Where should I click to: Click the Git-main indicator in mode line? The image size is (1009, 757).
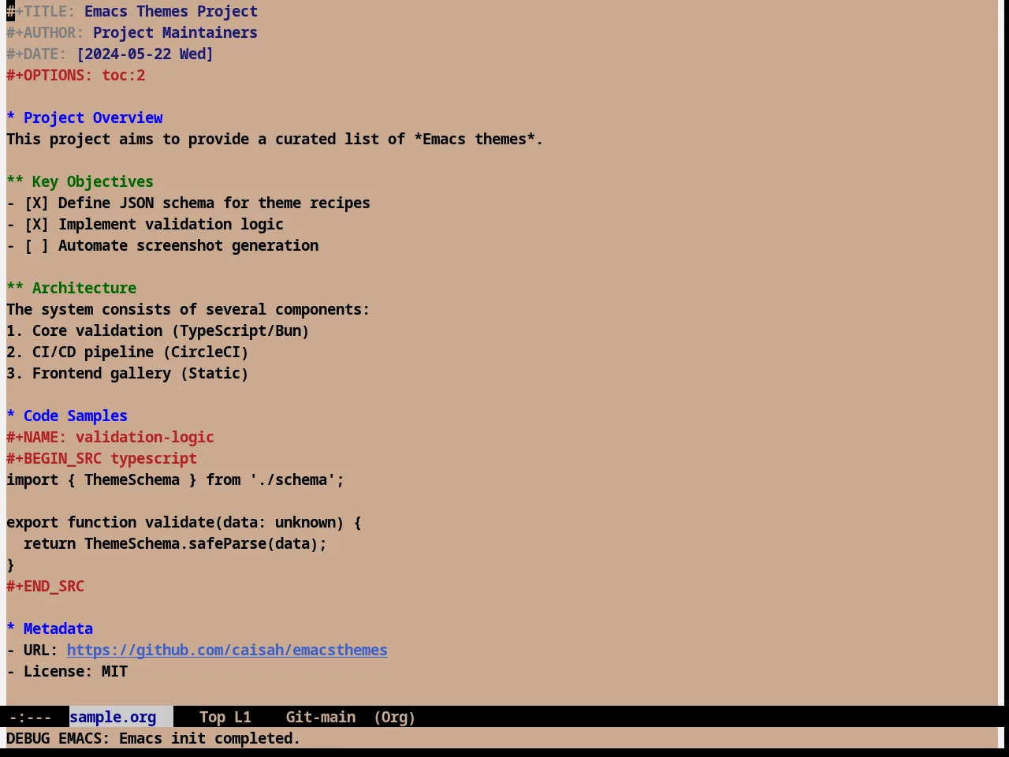click(x=321, y=718)
